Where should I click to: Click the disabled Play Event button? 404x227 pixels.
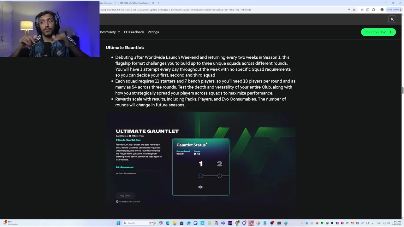pos(125,195)
